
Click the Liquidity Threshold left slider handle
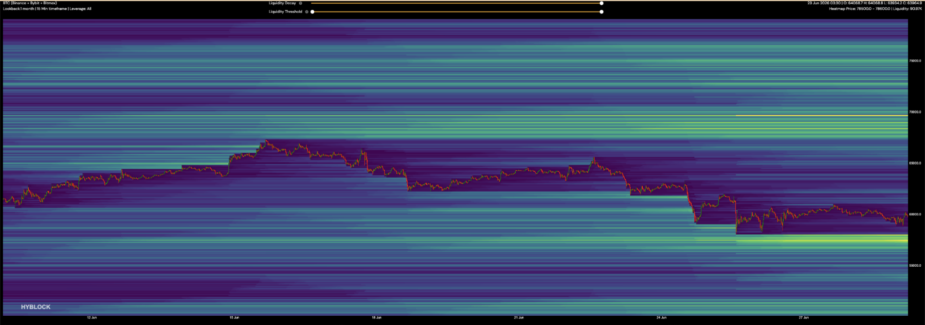(x=312, y=12)
